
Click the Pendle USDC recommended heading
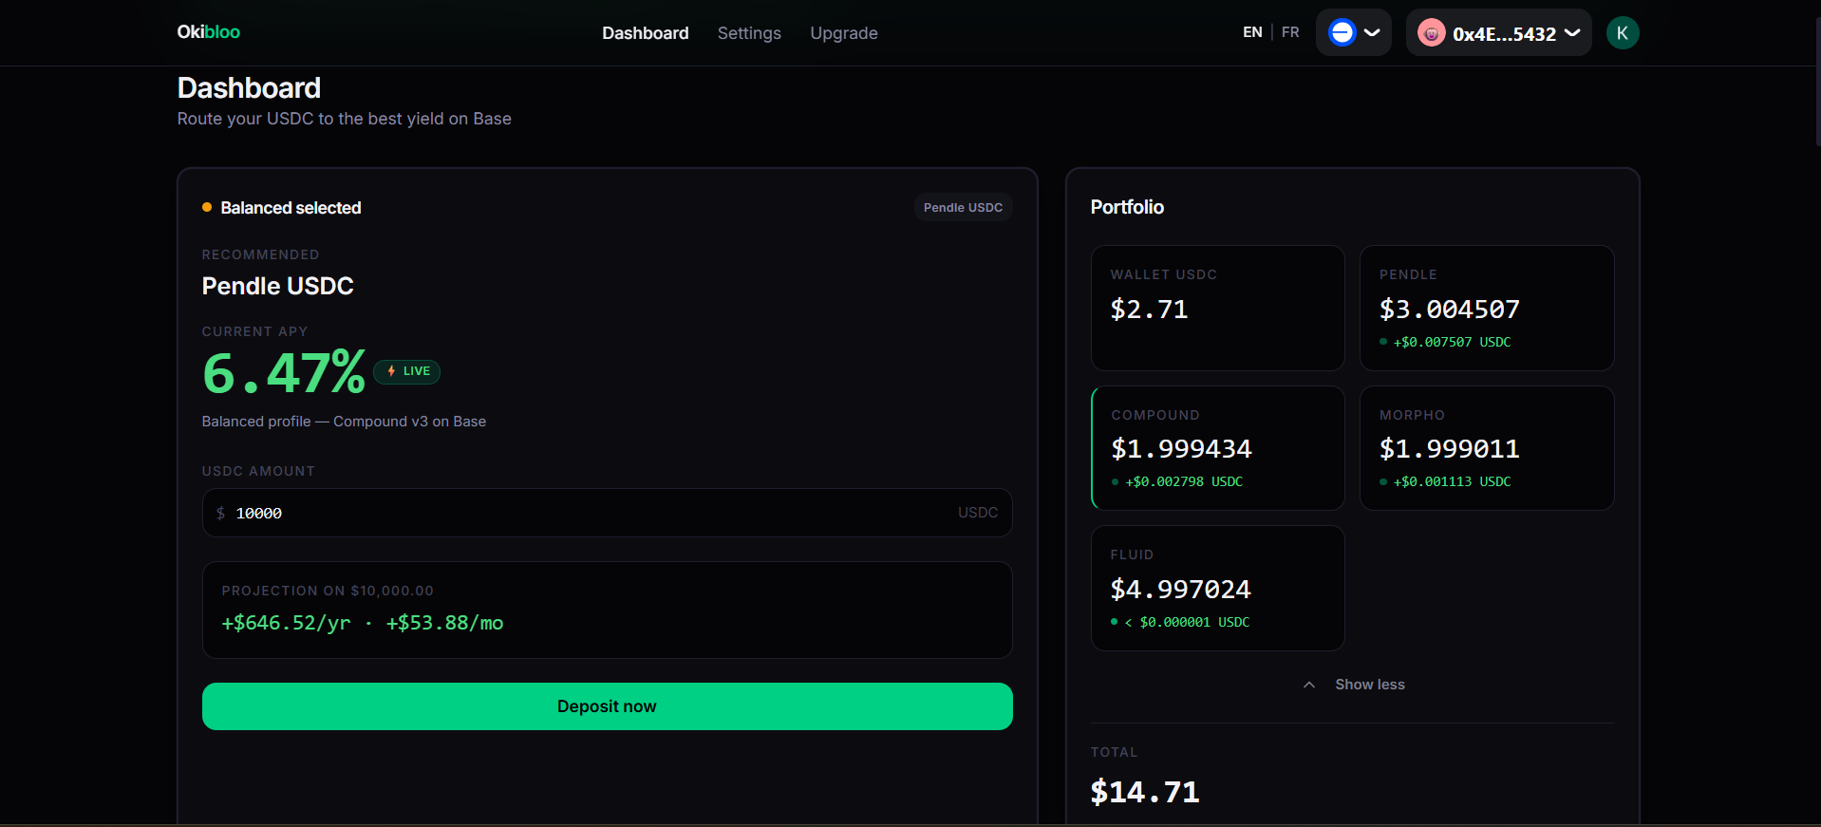(277, 286)
